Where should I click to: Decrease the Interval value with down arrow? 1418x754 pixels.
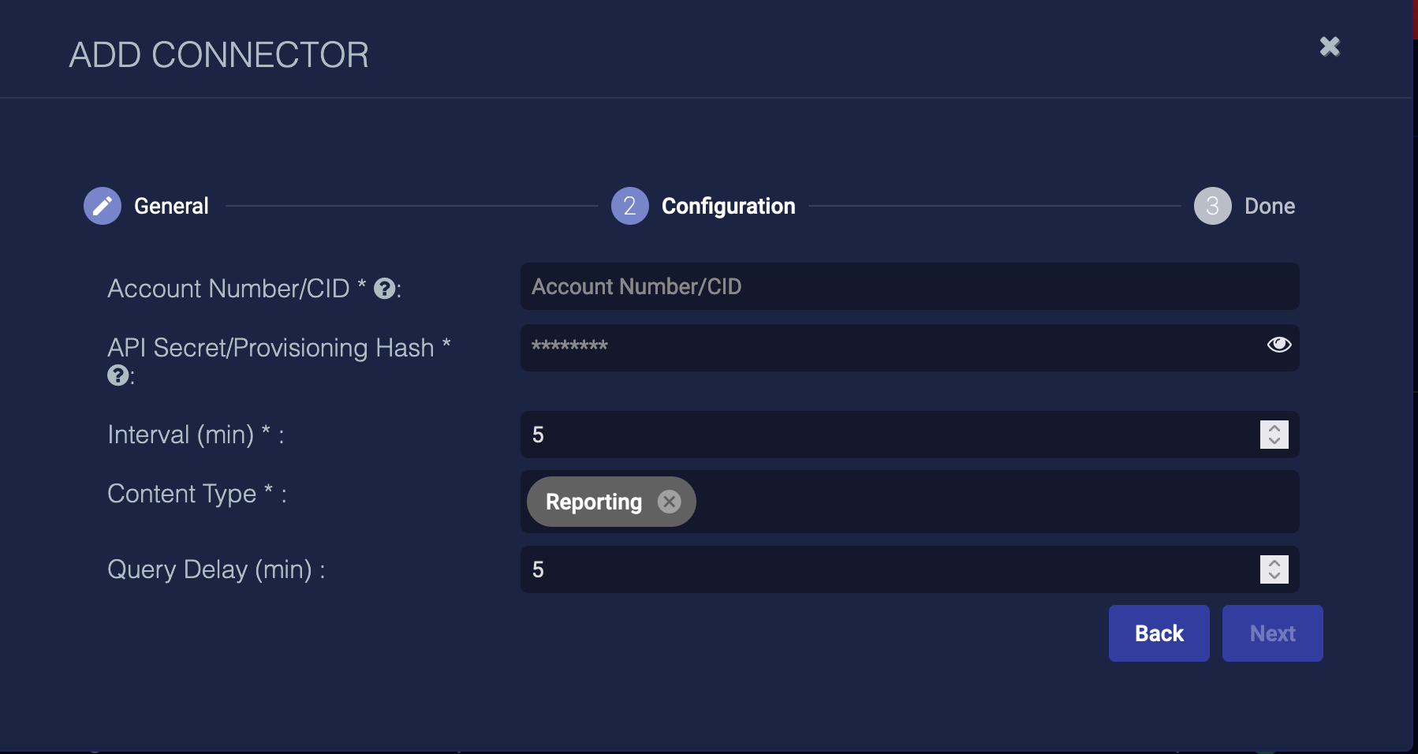(1274, 441)
